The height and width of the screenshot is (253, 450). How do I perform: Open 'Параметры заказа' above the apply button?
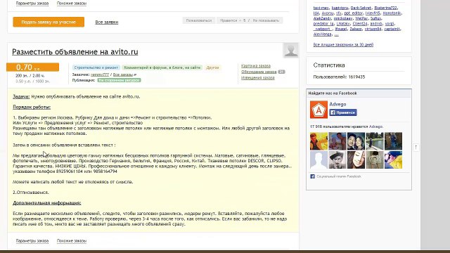point(32,4)
